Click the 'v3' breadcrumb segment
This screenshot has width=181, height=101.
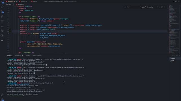13,4
